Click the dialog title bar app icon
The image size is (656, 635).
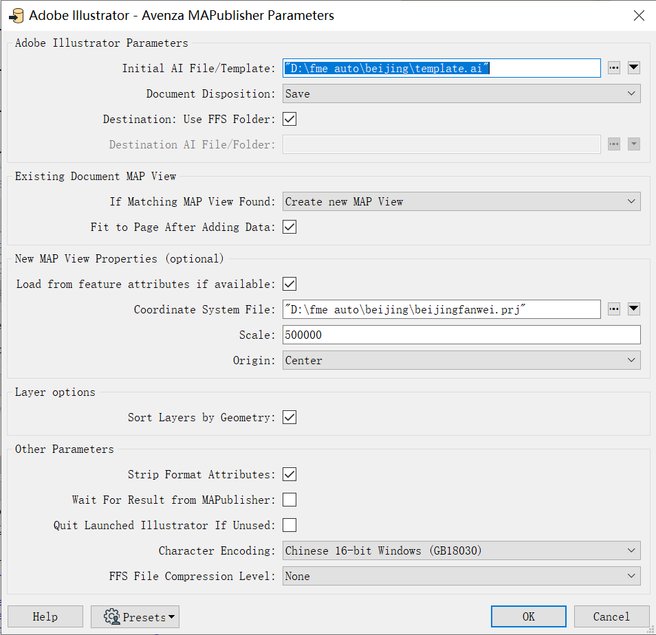[x=15, y=15]
